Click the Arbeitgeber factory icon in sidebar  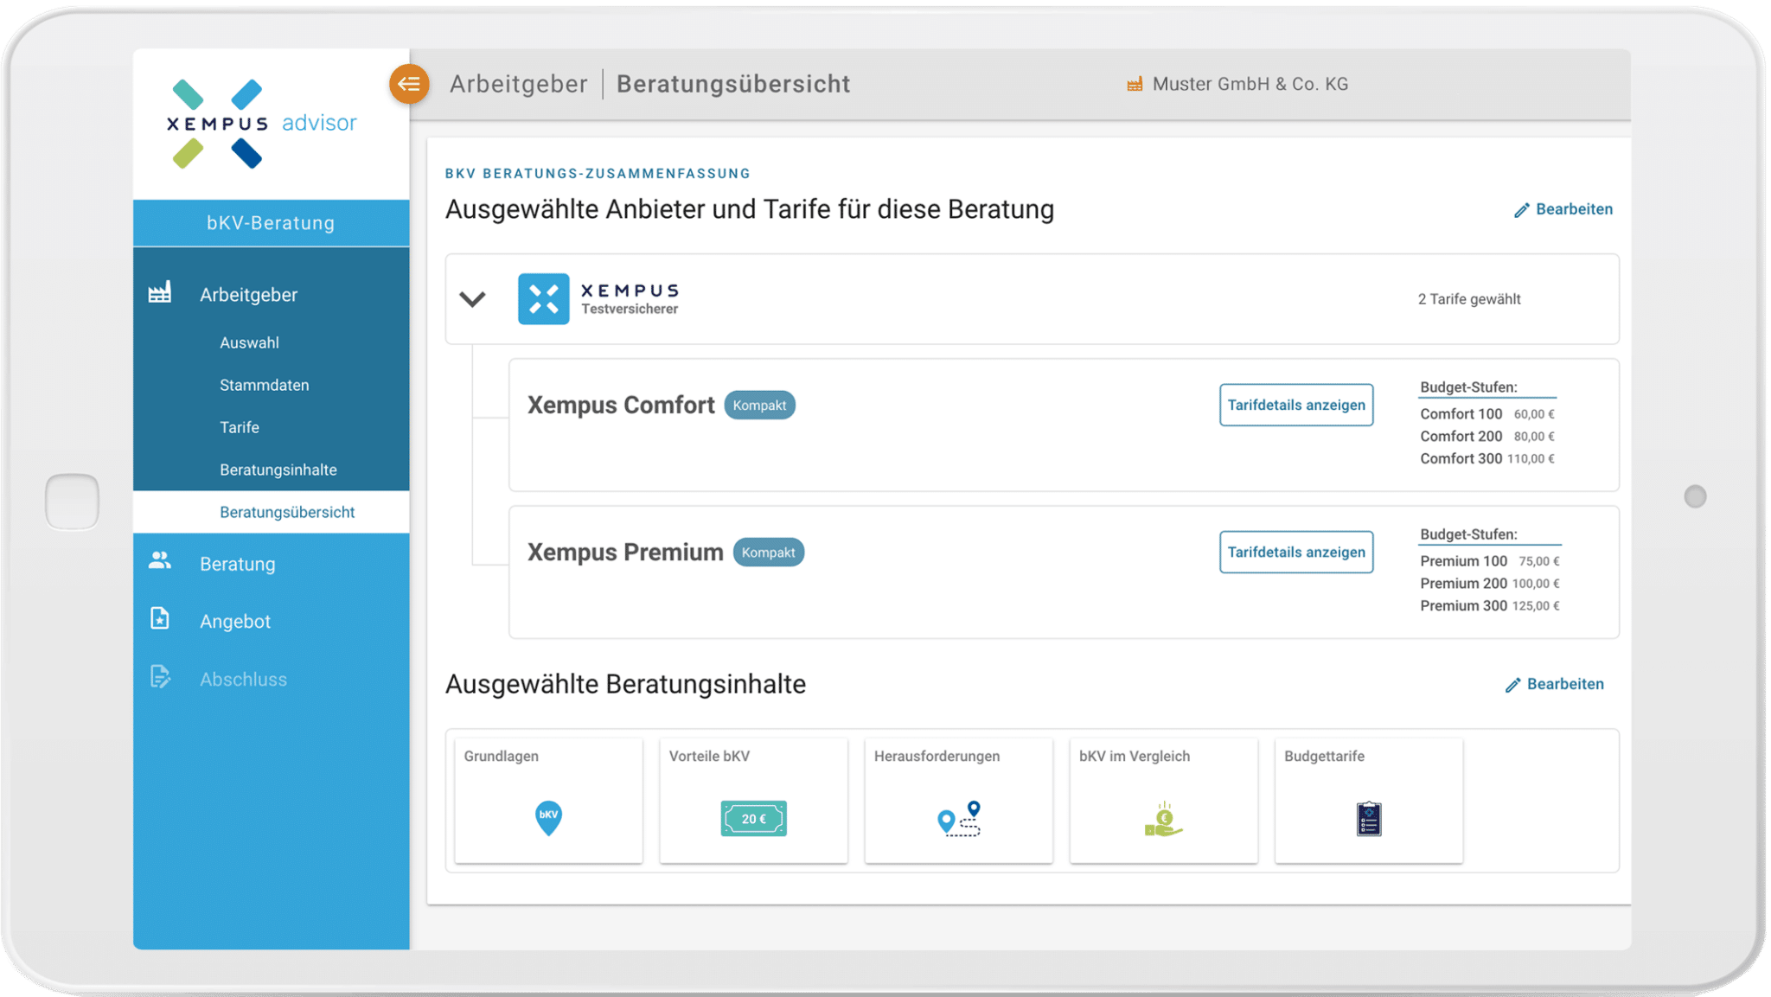(x=160, y=292)
